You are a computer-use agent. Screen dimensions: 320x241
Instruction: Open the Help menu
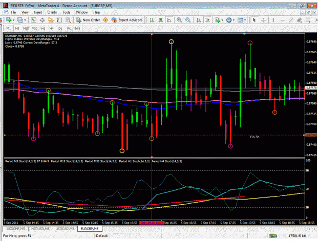tap(97, 12)
